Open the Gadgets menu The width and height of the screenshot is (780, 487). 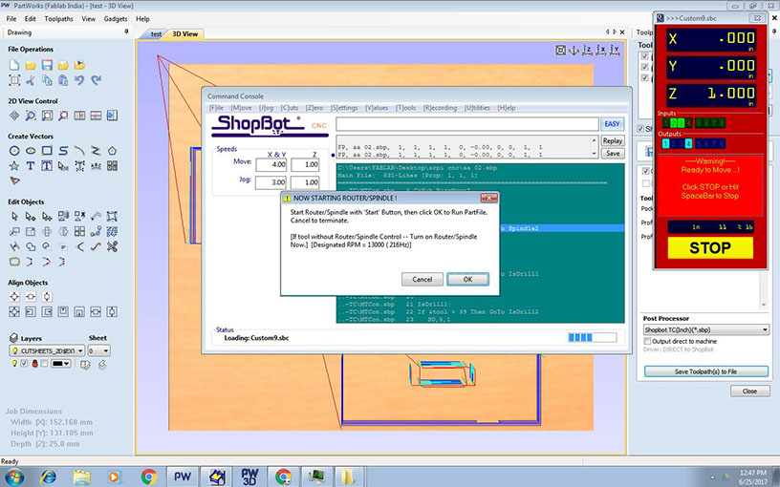(x=116, y=19)
